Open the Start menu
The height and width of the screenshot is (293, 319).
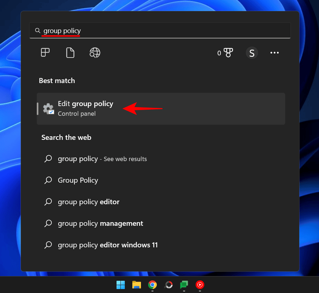[120, 285]
